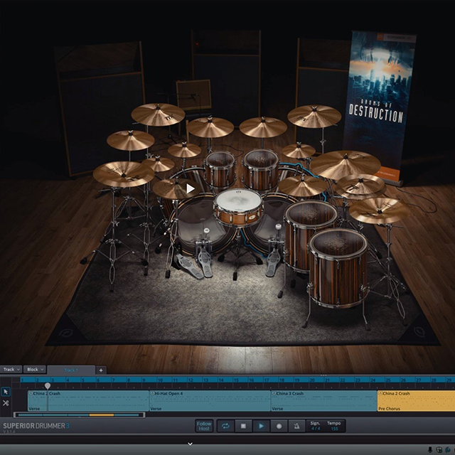Arm the record button

tap(279, 426)
